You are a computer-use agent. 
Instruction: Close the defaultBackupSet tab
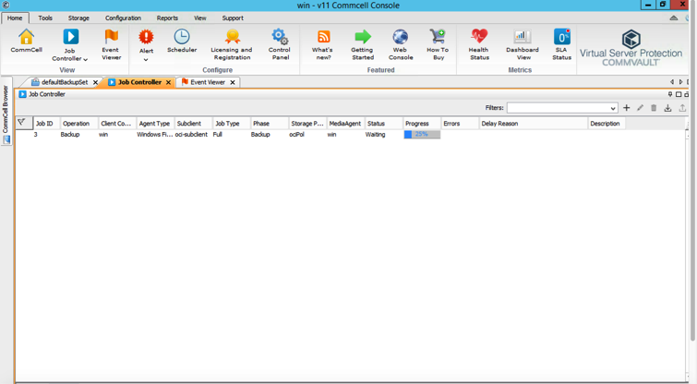point(95,83)
